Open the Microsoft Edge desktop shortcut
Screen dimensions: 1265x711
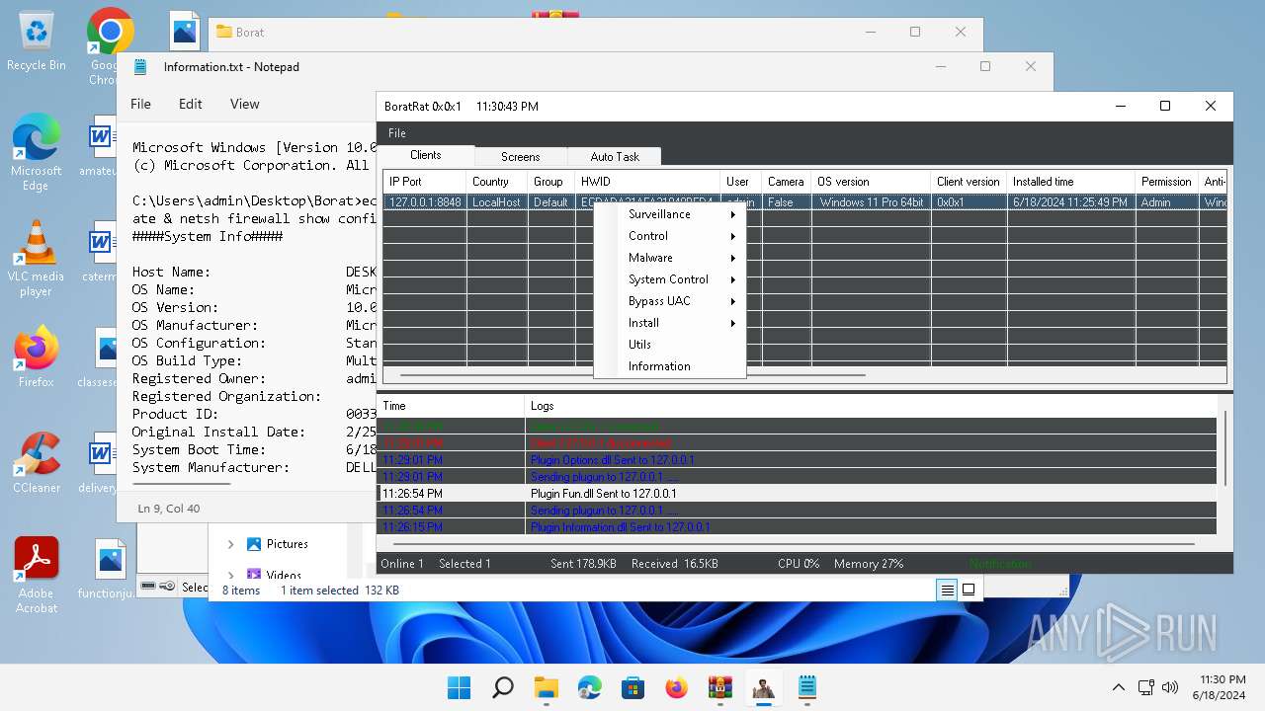click(37, 151)
